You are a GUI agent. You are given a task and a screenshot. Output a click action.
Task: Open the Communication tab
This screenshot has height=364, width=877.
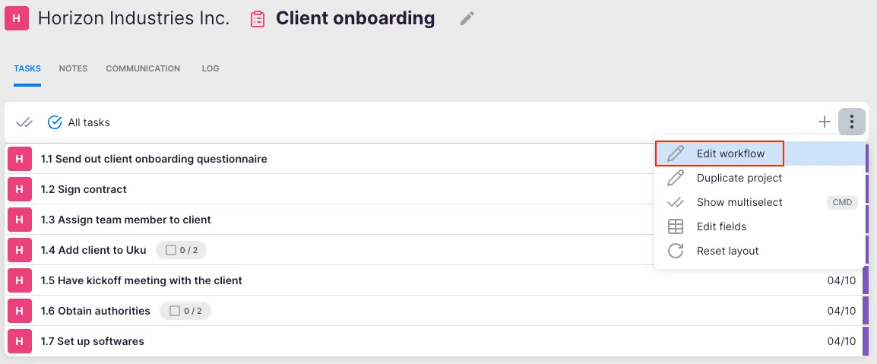point(143,68)
